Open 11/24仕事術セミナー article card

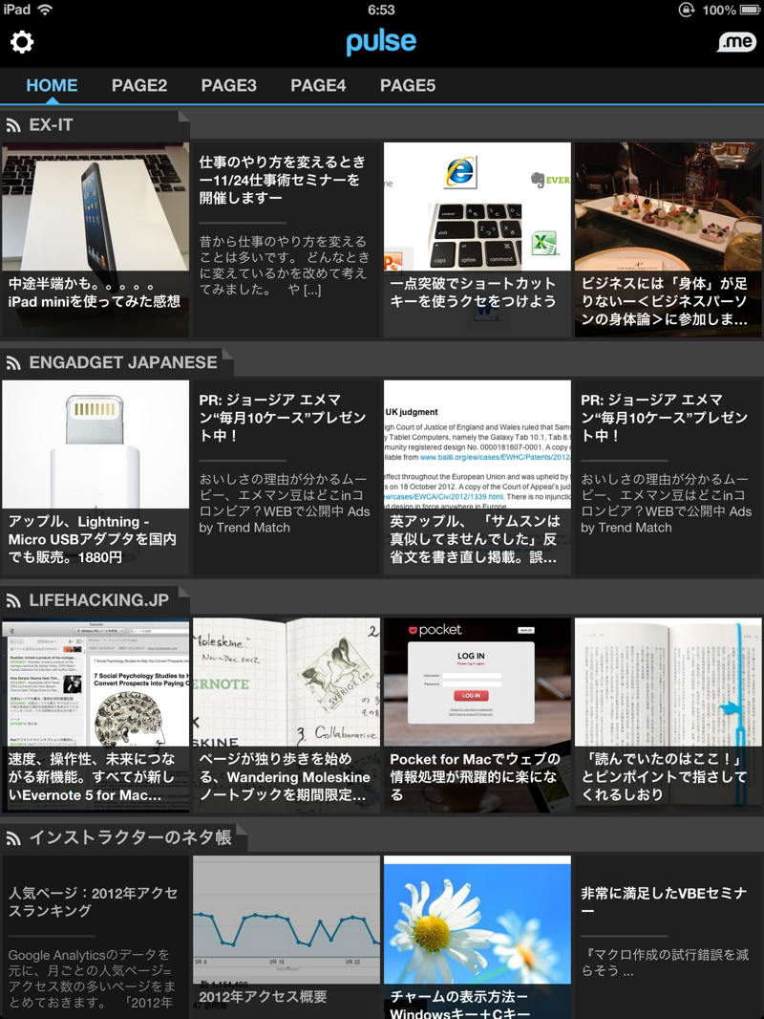point(286,240)
